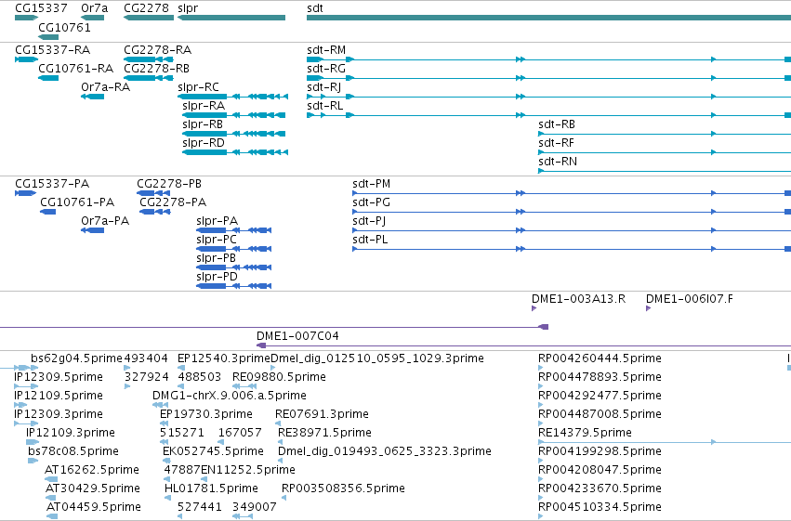Click the Or7a-RA transcript label
The width and height of the screenshot is (791, 521).
(x=105, y=87)
